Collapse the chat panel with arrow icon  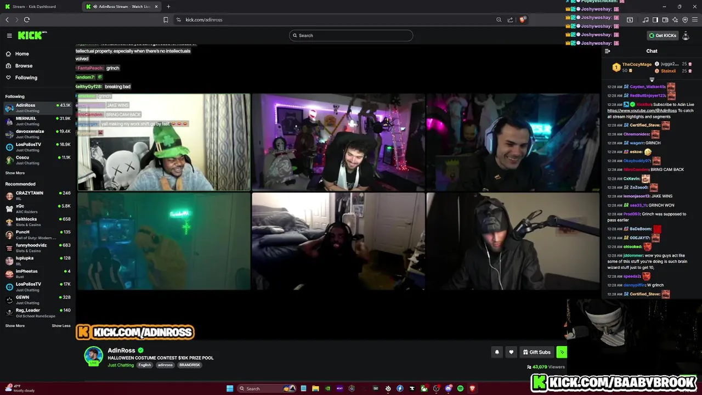(607, 51)
